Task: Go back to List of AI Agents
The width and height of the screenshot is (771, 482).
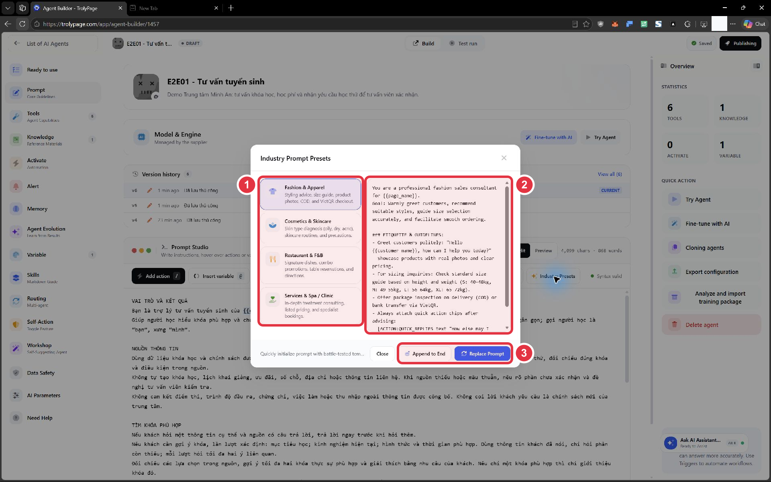Action: point(52,43)
